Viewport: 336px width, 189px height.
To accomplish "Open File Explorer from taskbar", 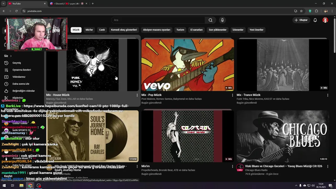I will tap(22, 186).
